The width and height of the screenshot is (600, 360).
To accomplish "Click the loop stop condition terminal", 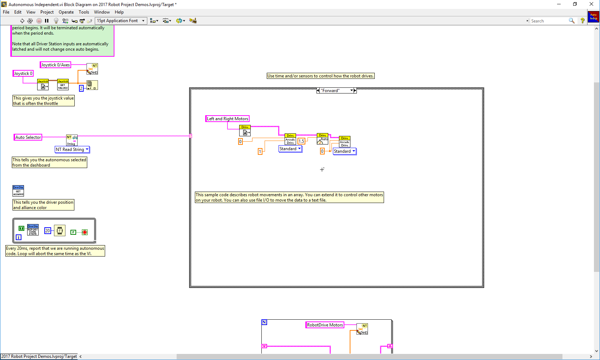I will (85, 232).
